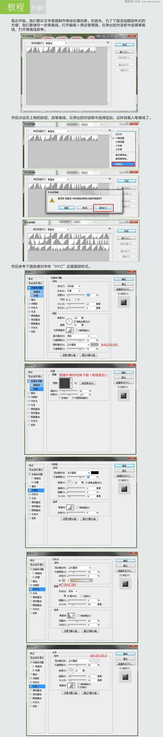
Task: Click 取消 in the contour replace prompt
Action: tap(85, 208)
